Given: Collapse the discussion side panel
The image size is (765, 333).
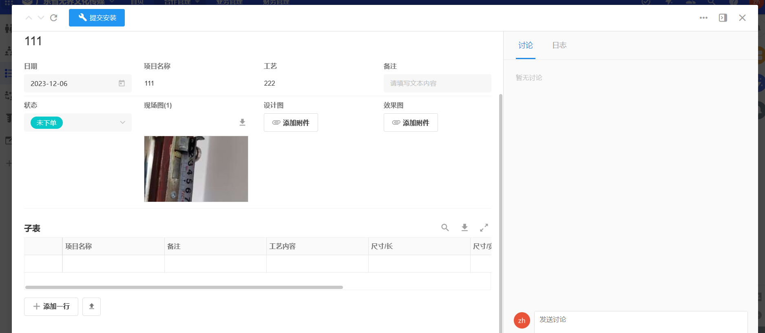Looking at the screenshot, I should coord(723,18).
